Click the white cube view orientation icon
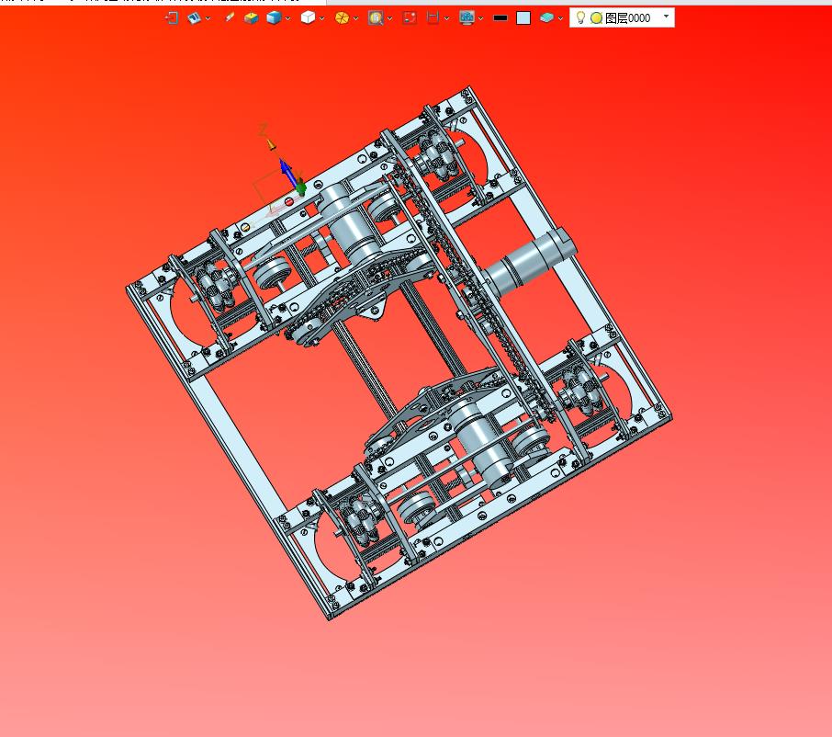832x737 pixels. [x=308, y=18]
